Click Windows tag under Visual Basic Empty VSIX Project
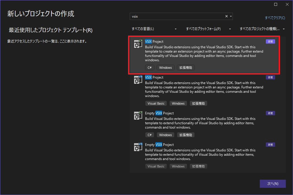This screenshot has height=195, width=293. tap(178, 166)
